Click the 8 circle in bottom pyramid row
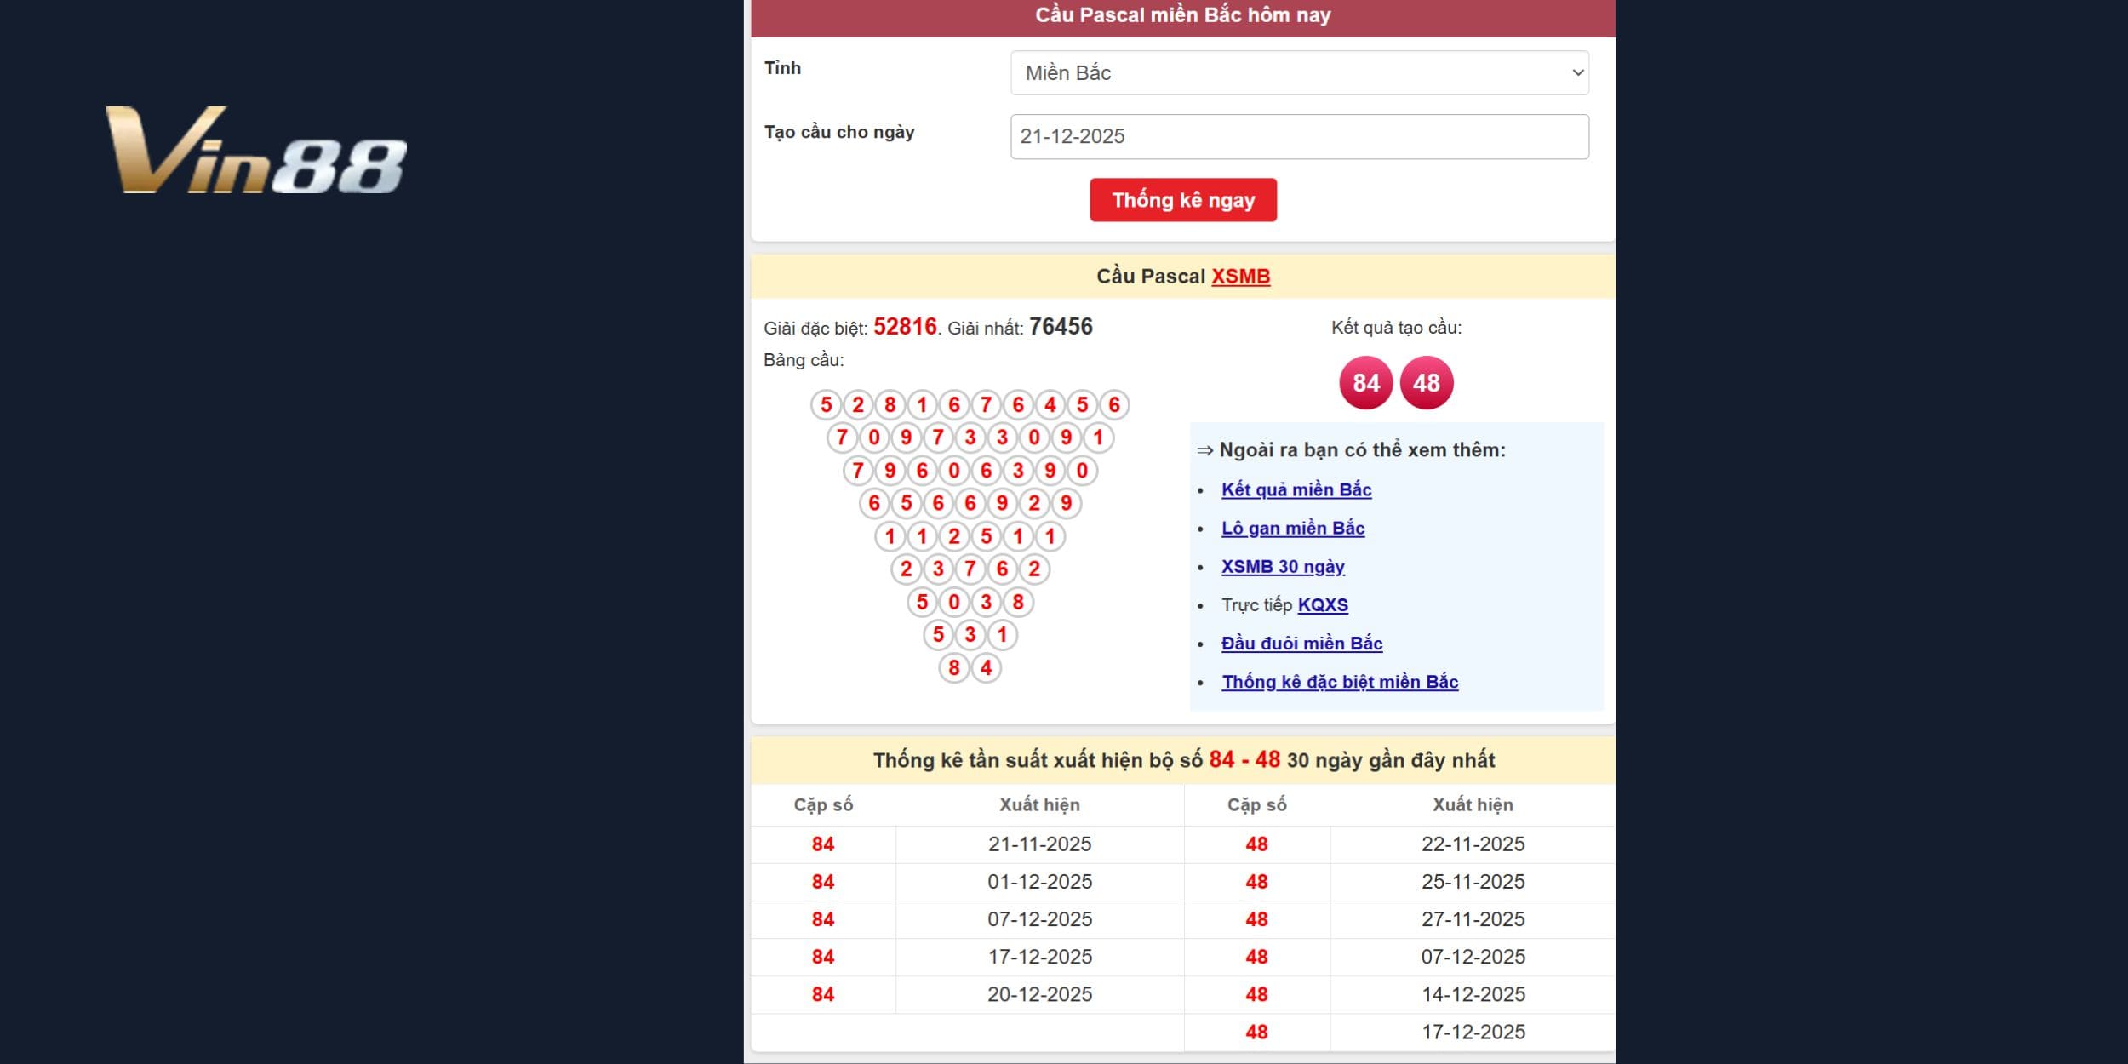 (x=953, y=668)
